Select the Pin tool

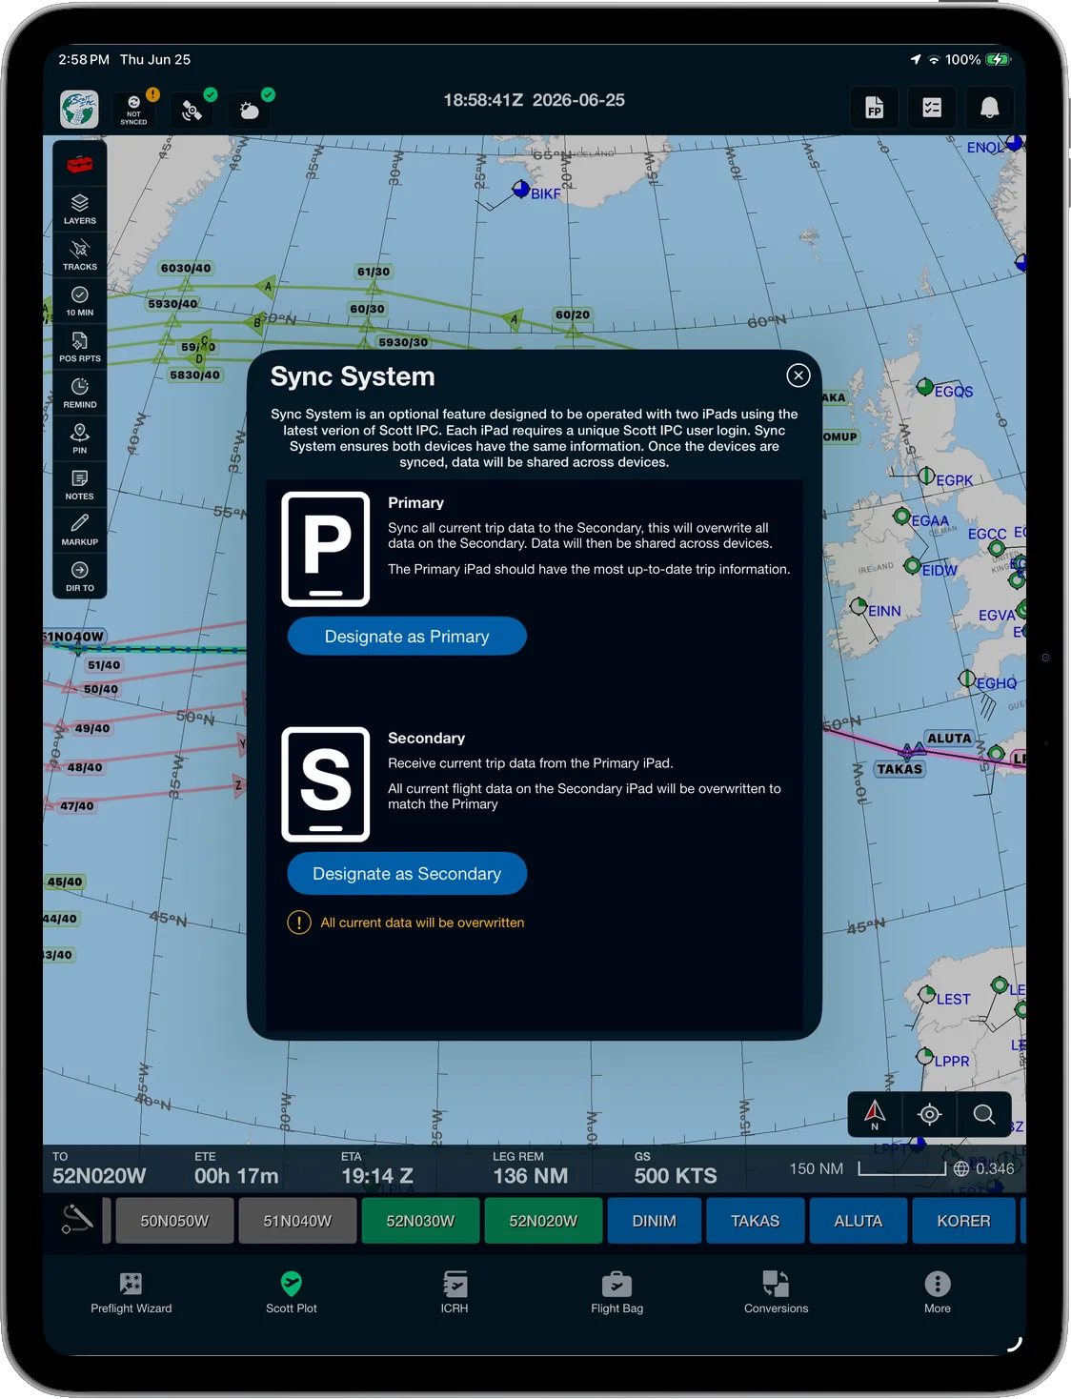tap(80, 437)
